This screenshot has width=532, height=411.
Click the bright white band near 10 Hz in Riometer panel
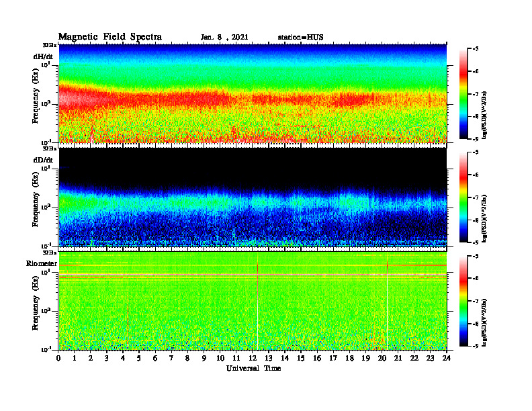coord(253,275)
